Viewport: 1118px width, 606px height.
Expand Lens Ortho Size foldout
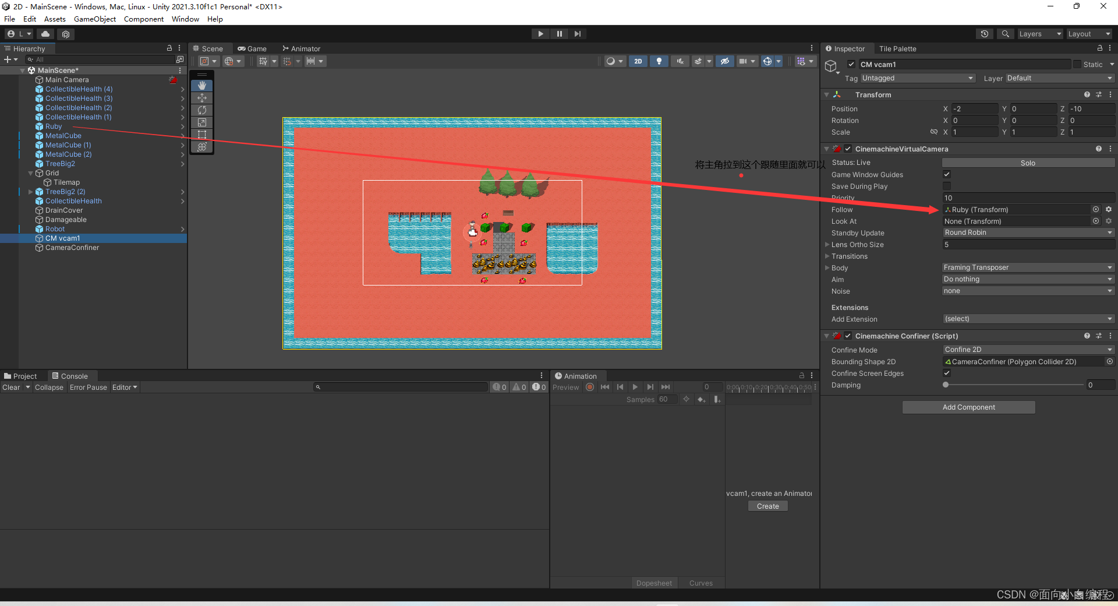click(x=827, y=244)
